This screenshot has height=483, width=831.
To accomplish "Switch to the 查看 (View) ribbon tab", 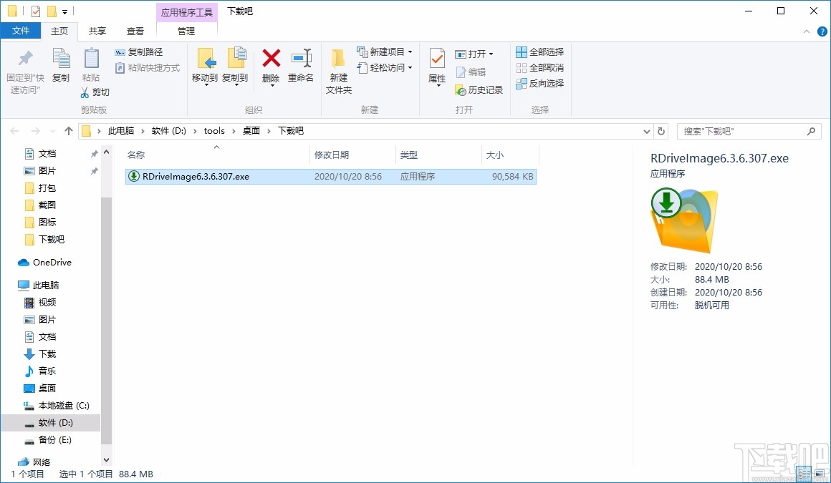I will [x=135, y=31].
